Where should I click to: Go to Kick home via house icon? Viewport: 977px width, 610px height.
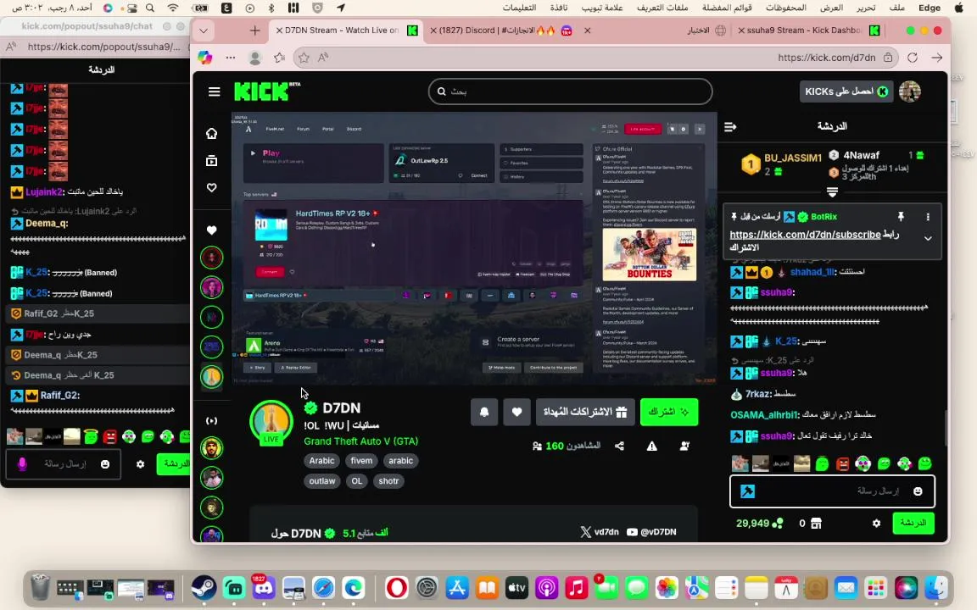[212, 133]
